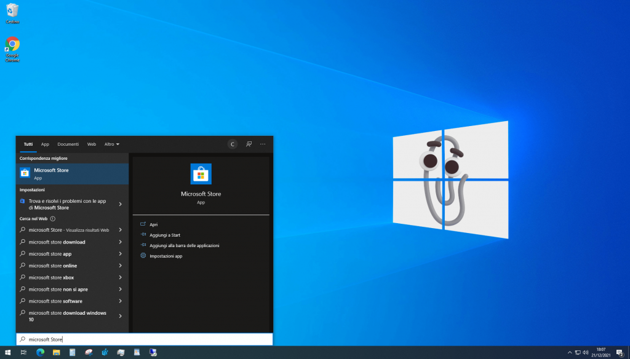Click the large Microsoft Store preview icon
The image size is (630, 359).
201,174
